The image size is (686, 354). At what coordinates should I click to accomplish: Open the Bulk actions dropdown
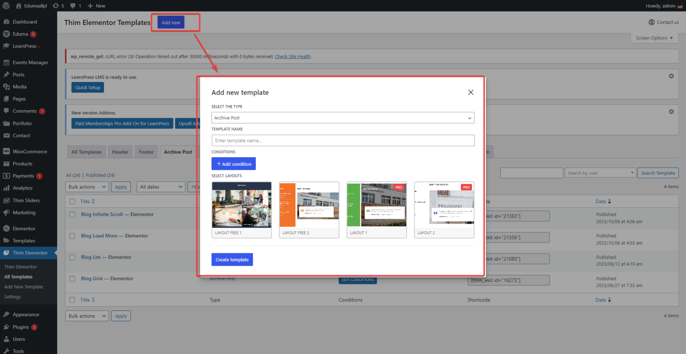(x=87, y=186)
